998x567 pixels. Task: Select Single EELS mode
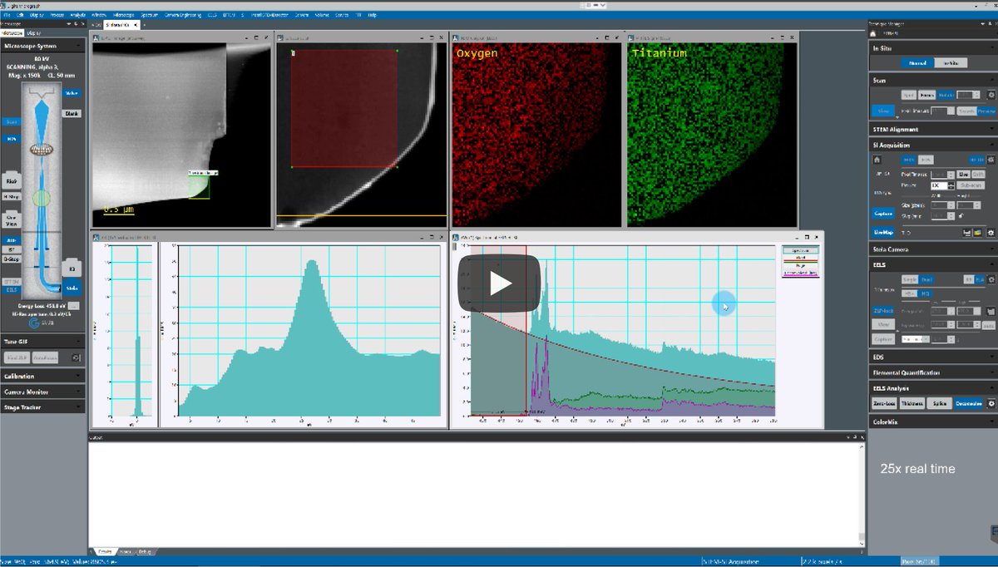pyautogui.click(x=910, y=279)
